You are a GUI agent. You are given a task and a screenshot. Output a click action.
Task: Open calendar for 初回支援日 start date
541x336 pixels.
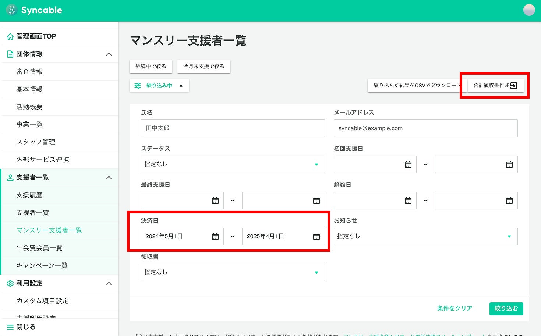tap(408, 164)
